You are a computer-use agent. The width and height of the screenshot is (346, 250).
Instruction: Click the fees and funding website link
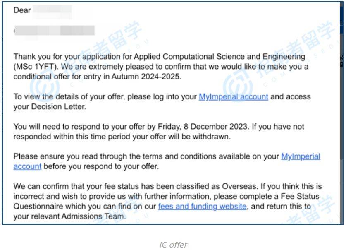pos(202,206)
